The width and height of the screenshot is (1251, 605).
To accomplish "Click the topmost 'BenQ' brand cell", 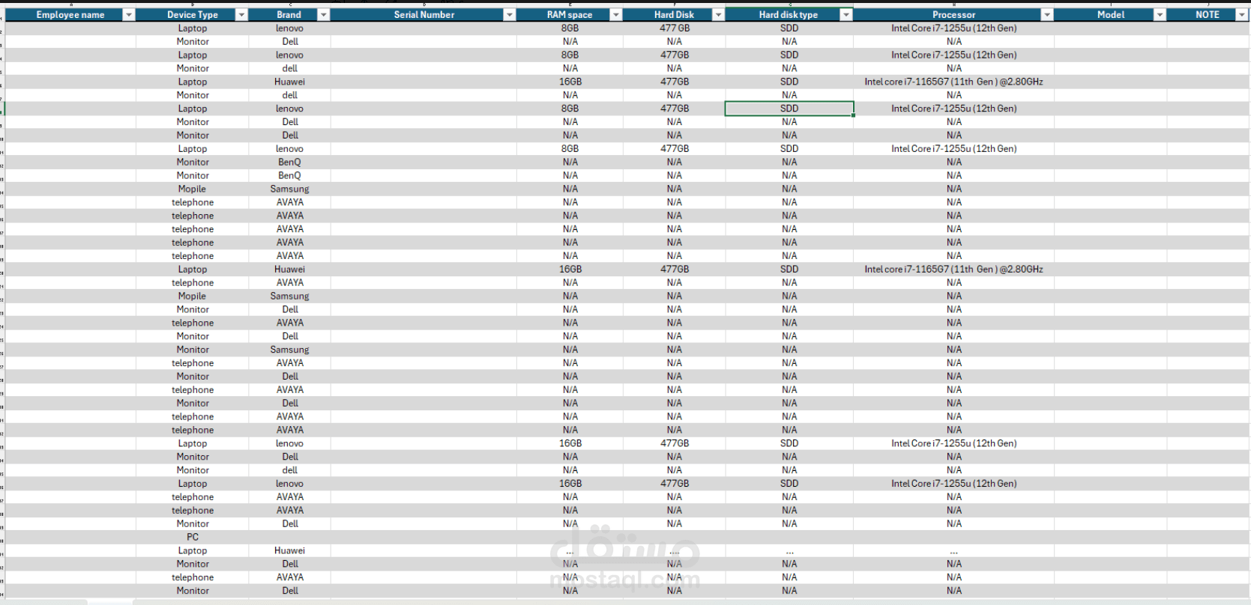I will coord(289,162).
